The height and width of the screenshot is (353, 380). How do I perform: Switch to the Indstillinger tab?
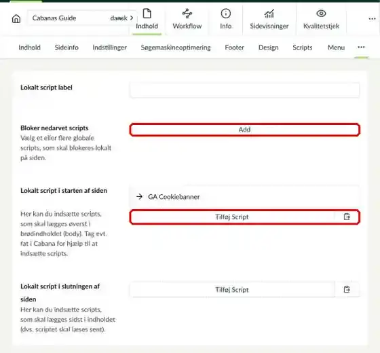click(109, 48)
